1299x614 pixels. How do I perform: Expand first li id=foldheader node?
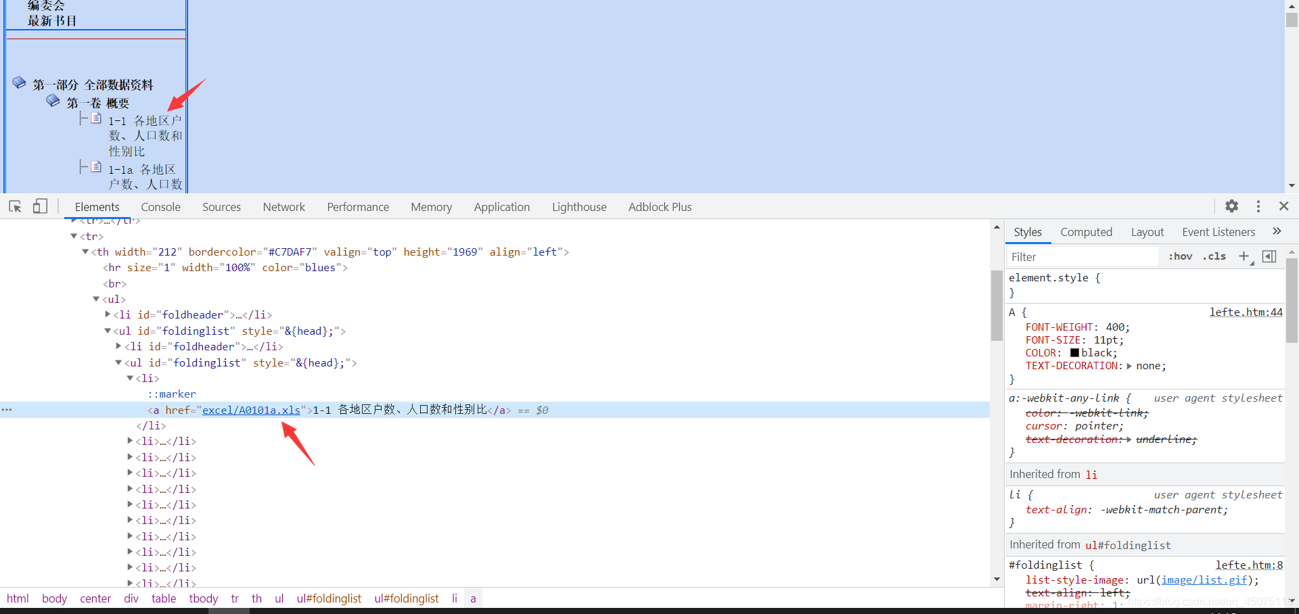(x=108, y=314)
